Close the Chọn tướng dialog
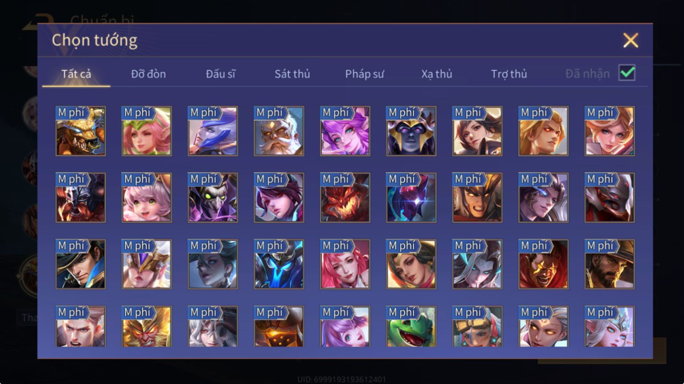This screenshot has width=684, height=384. pos(630,40)
